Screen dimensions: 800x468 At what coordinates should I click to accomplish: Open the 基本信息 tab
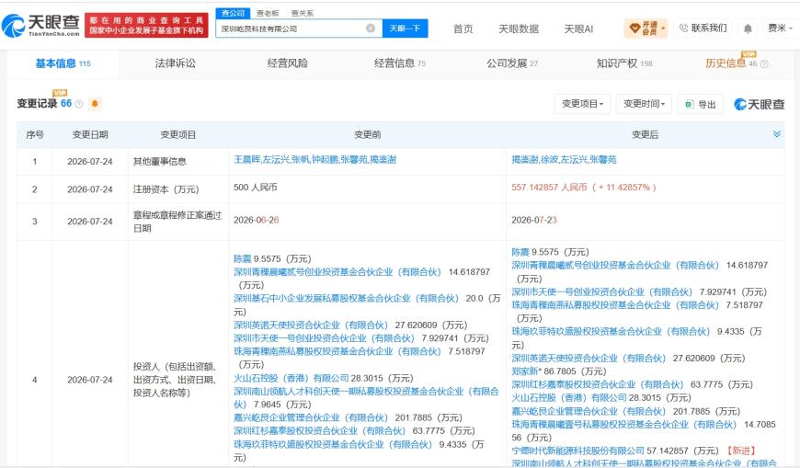63,63
